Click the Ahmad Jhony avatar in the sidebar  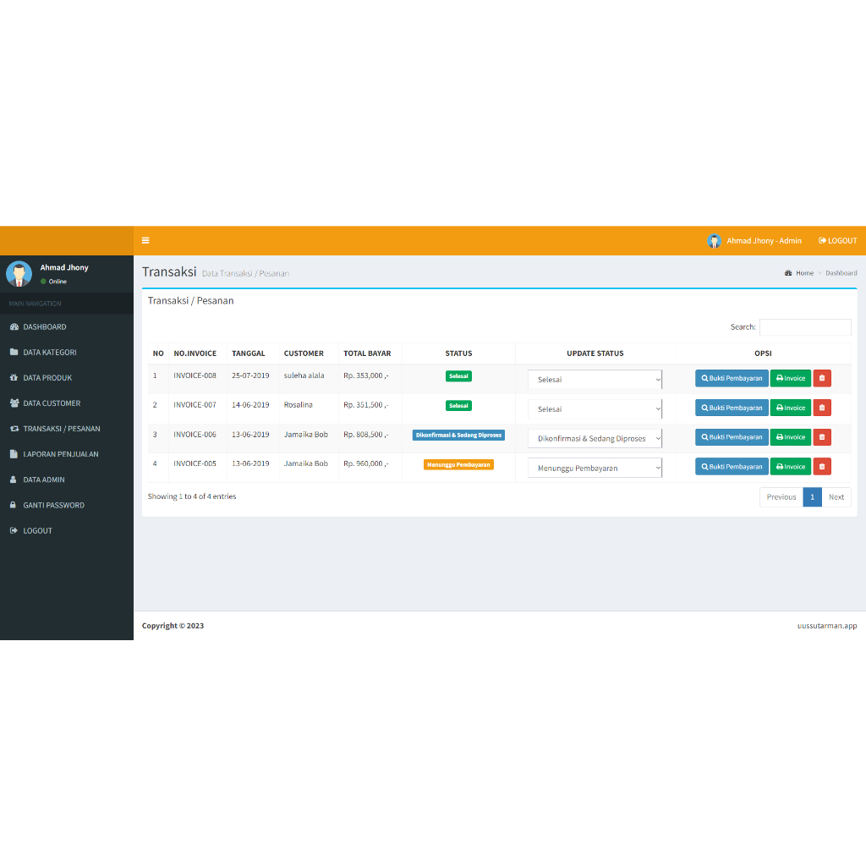pyautogui.click(x=19, y=274)
